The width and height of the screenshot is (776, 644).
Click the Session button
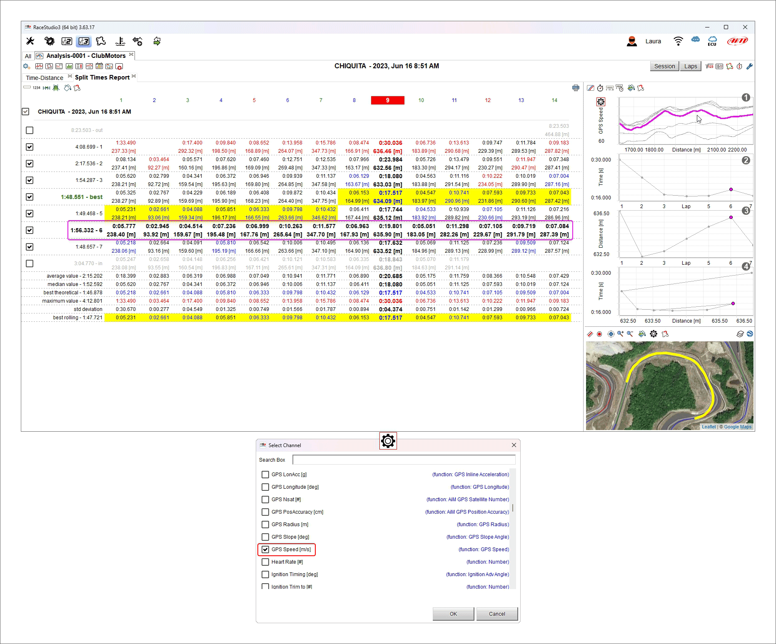664,66
